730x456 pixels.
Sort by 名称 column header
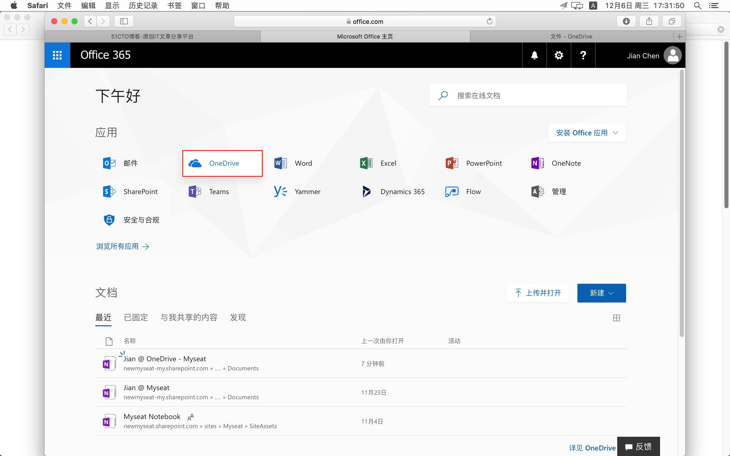(x=130, y=341)
